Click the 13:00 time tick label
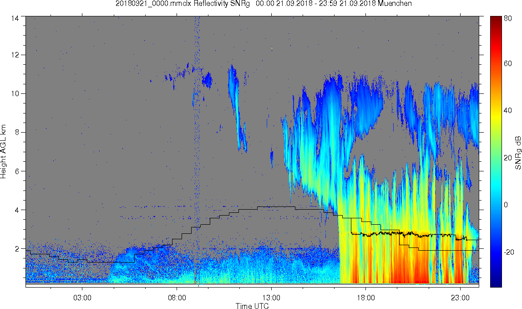Screen dimensions: 522x309 click(271, 298)
